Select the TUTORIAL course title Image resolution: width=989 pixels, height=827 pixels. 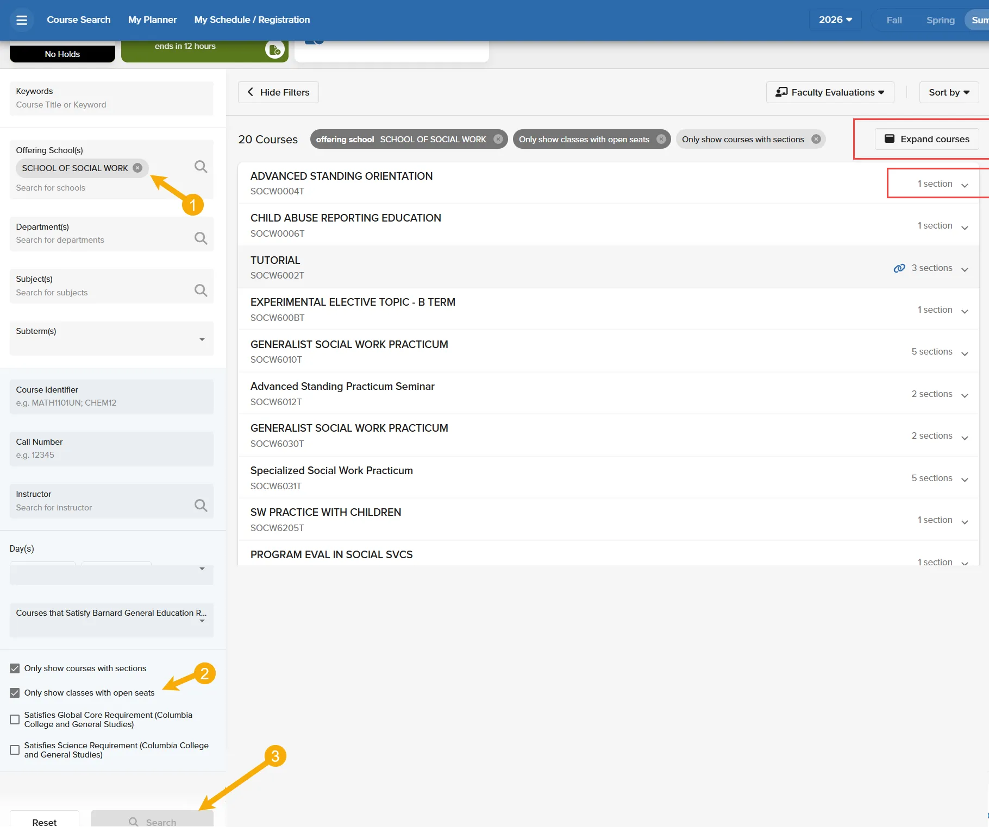point(276,260)
